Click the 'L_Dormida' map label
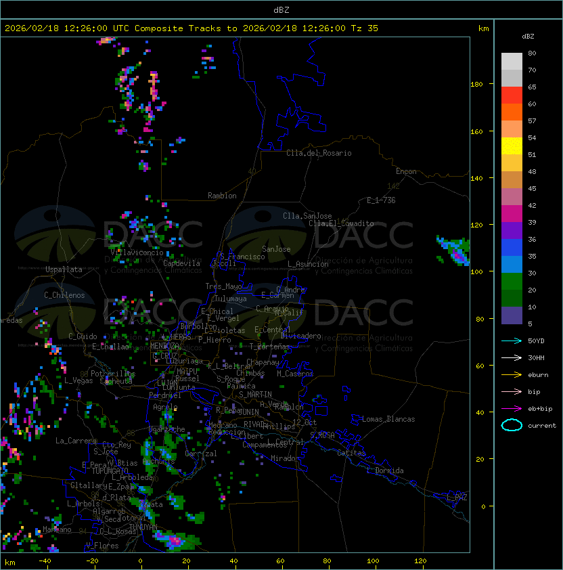Image resolution: width=563 pixels, height=570 pixels. click(x=385, y=470)
